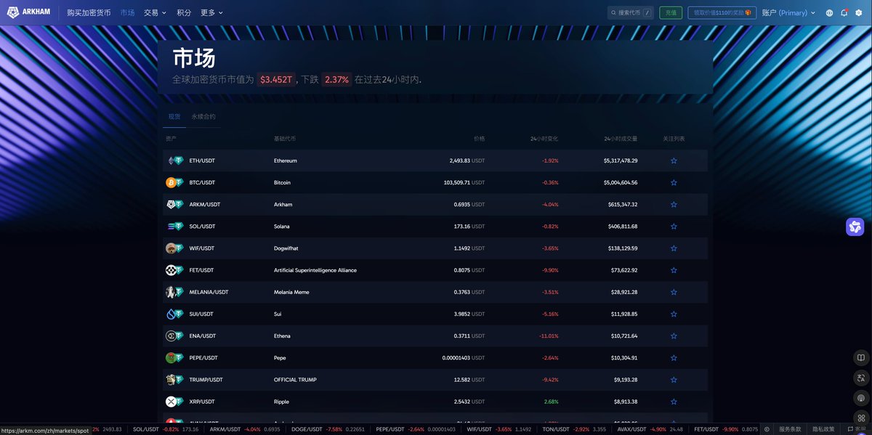Click the Bitcoin base token name
This screenshot has height=435, width=872.
point(282,182)
